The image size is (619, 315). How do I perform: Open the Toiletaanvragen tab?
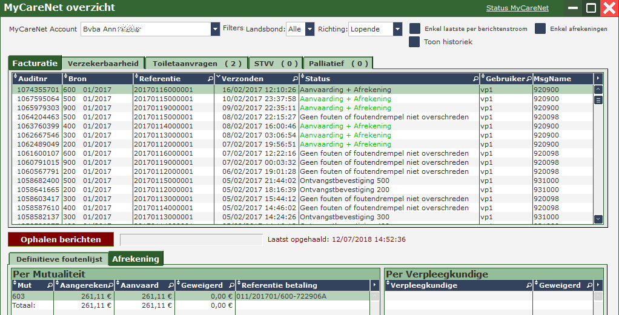tap(196, 63)
